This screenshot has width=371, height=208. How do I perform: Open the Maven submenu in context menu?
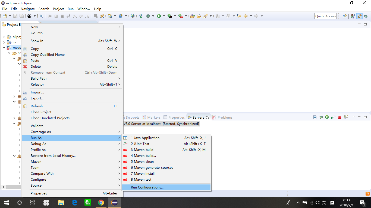pyautogui.click(x=72, y=162)
